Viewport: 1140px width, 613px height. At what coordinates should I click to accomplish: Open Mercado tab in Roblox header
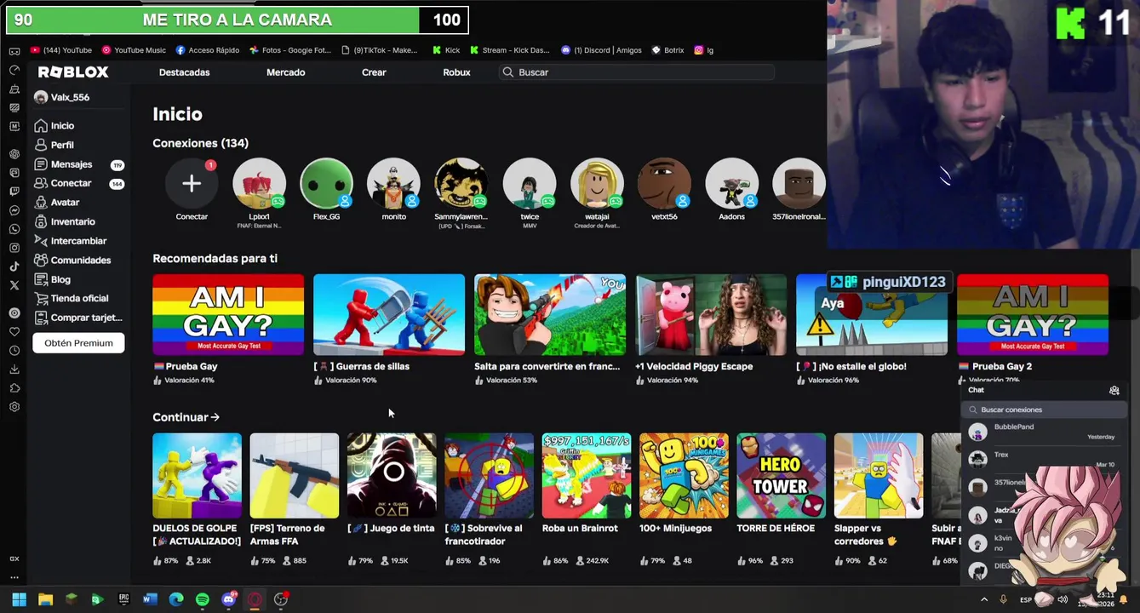pyautogui.click(x=285, y=72)
